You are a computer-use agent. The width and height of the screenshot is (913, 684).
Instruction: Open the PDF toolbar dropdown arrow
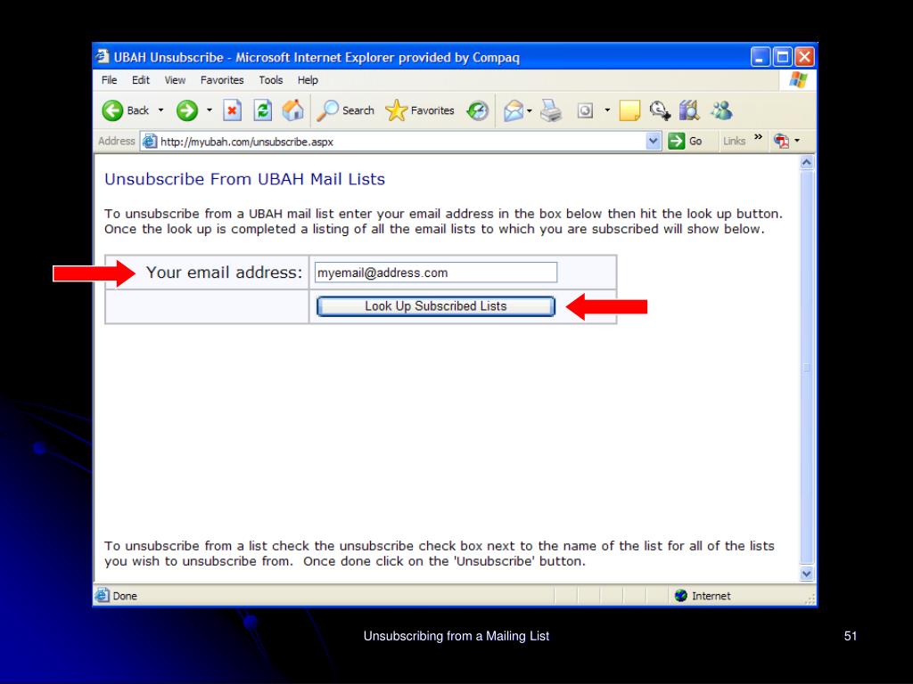coord(797,141)
